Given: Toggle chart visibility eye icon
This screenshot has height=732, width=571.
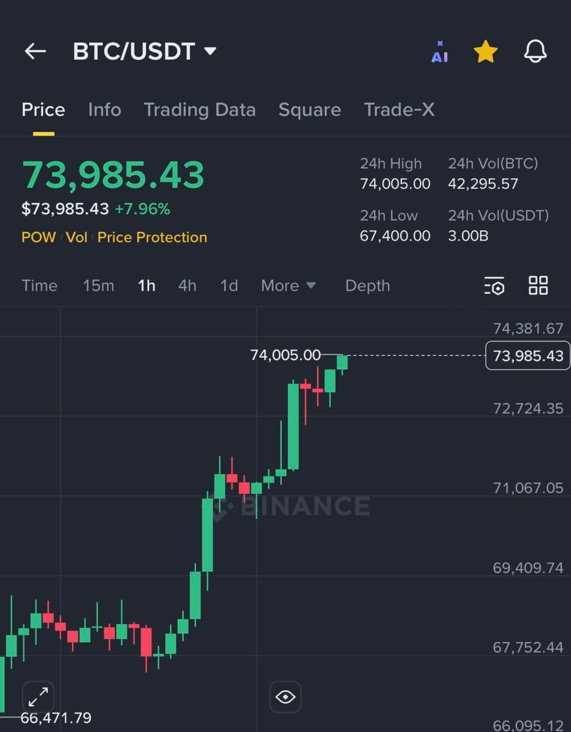Looking at the screenshot, I should pyautogui.click(x=285, y=696).
